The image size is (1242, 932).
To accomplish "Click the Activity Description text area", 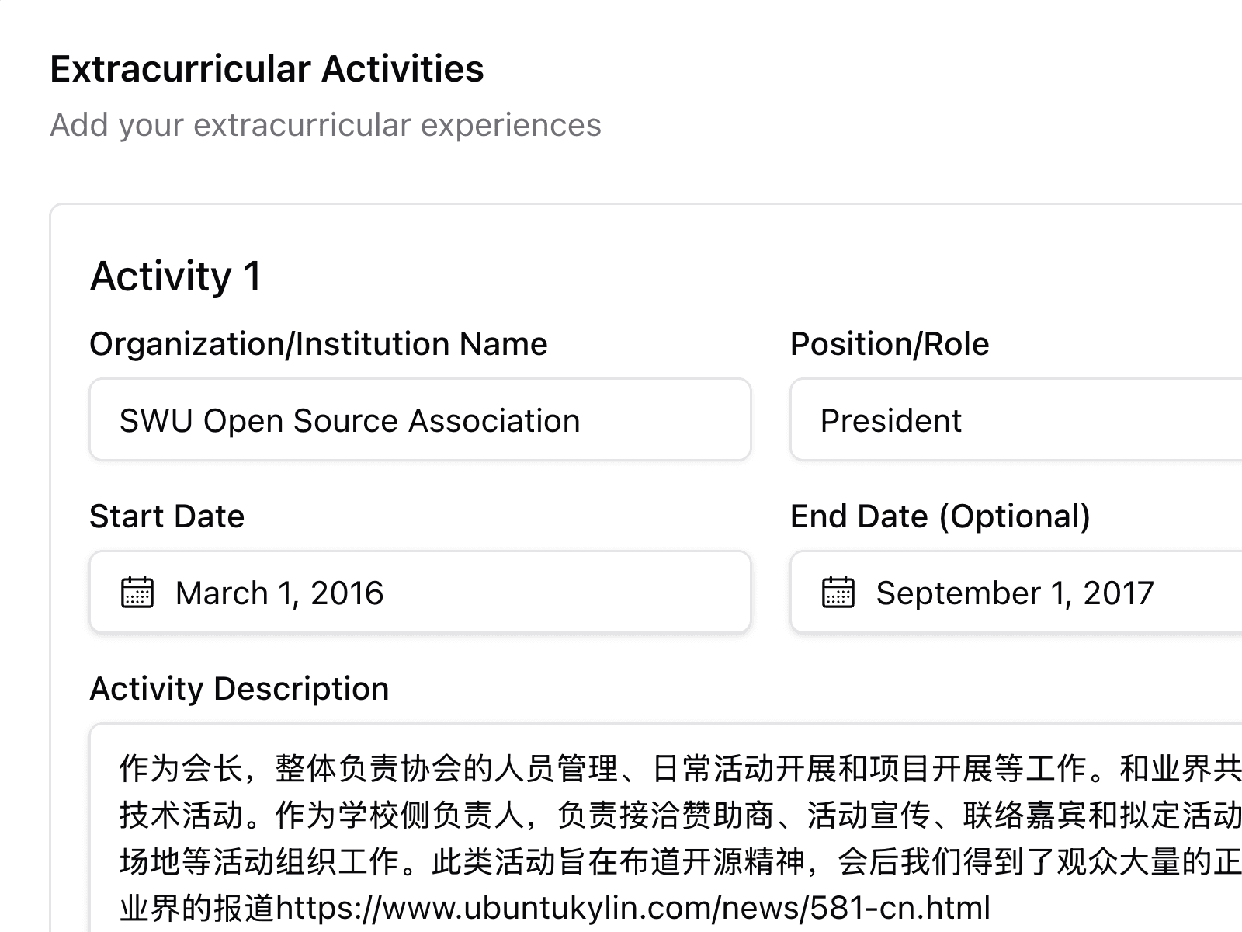I will click(x=621, y=823).
